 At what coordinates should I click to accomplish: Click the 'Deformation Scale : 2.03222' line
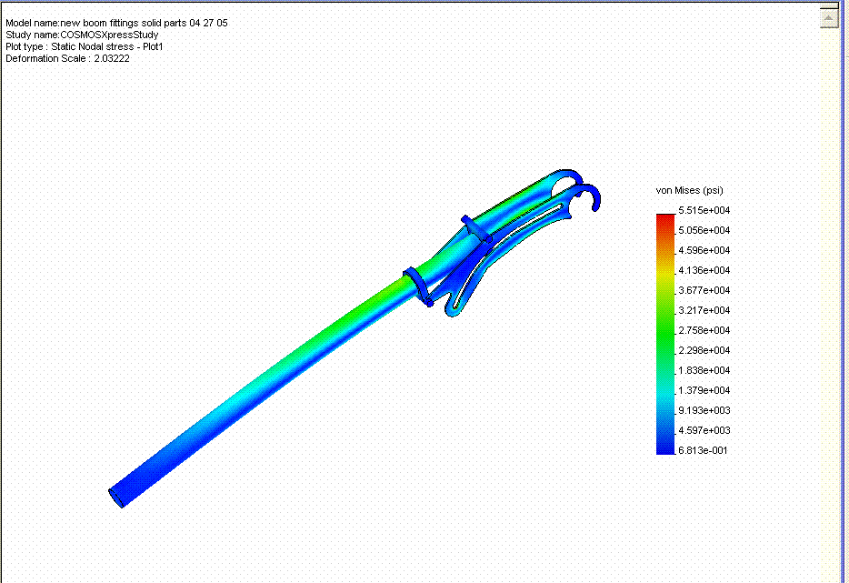67,58
